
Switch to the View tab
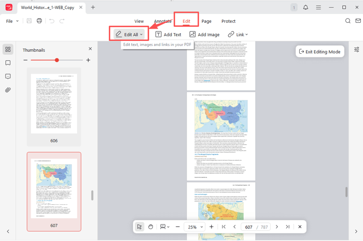(x=139, y=21)
